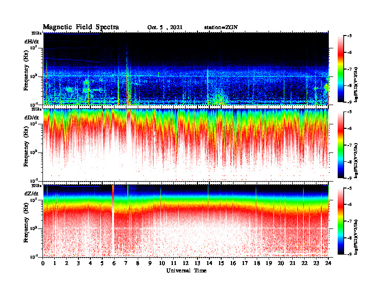Click the 10^1 frequency tick of dD/dt panel
The image size is (391, 302).
pyautogui.click(x=34, y=123)
